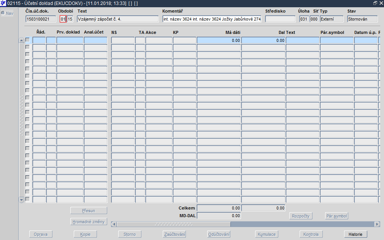The height and width of the screenshot is (240, 384).
Task: Click the Celkem Dal total field
Action: [x=263, y=208]
